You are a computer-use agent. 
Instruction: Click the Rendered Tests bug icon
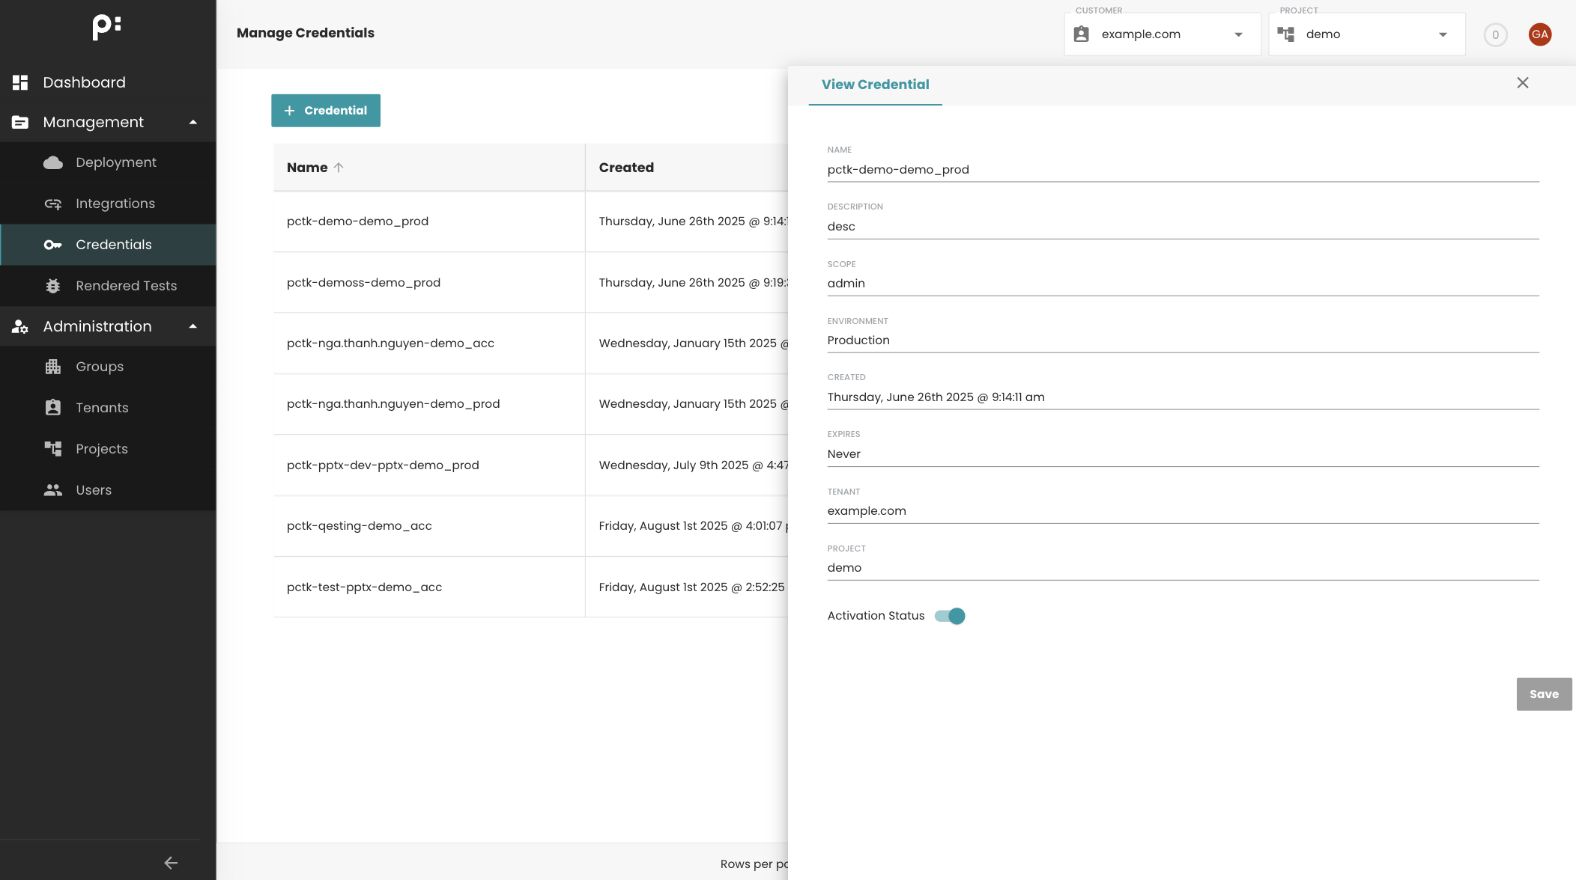[x=53, y=286]
